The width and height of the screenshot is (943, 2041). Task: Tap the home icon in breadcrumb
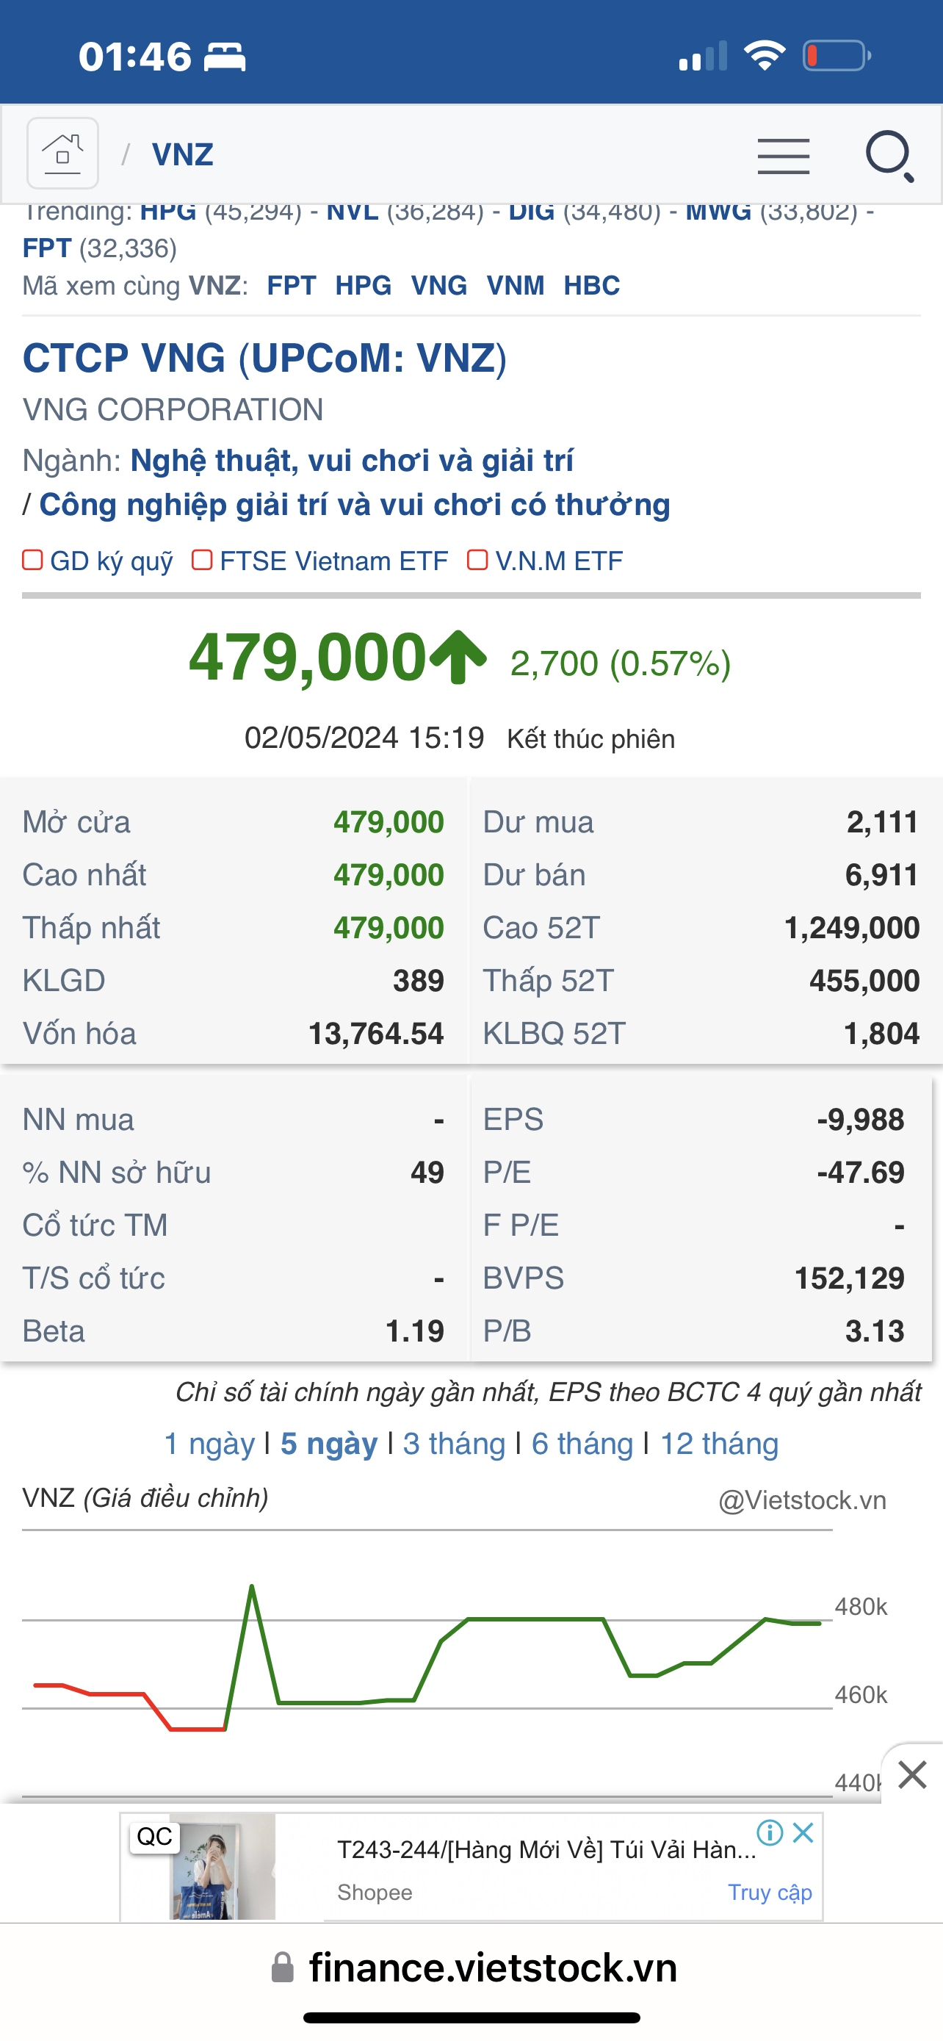click(x=62, y=153)
